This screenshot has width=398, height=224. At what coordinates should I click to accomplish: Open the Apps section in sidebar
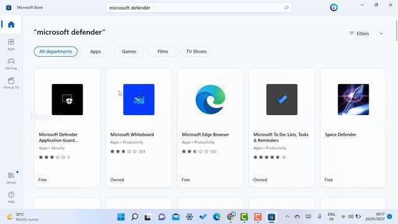11,44
